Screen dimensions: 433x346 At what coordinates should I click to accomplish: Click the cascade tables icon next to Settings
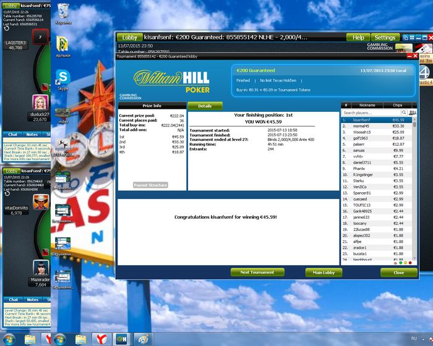[405, 37]
